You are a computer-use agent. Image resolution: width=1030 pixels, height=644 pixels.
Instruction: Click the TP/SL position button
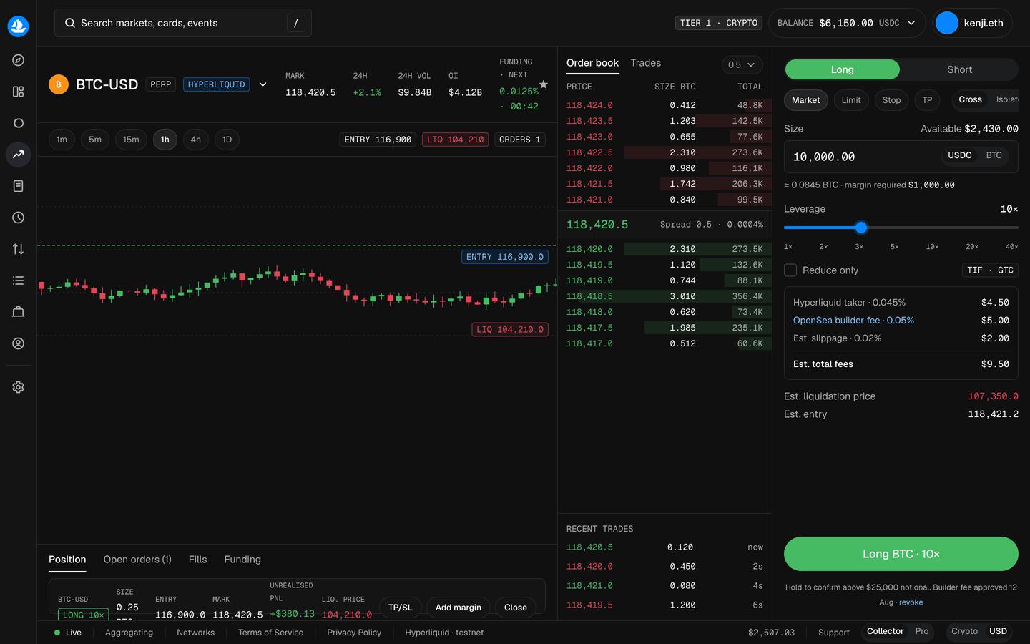coord(401,608)
